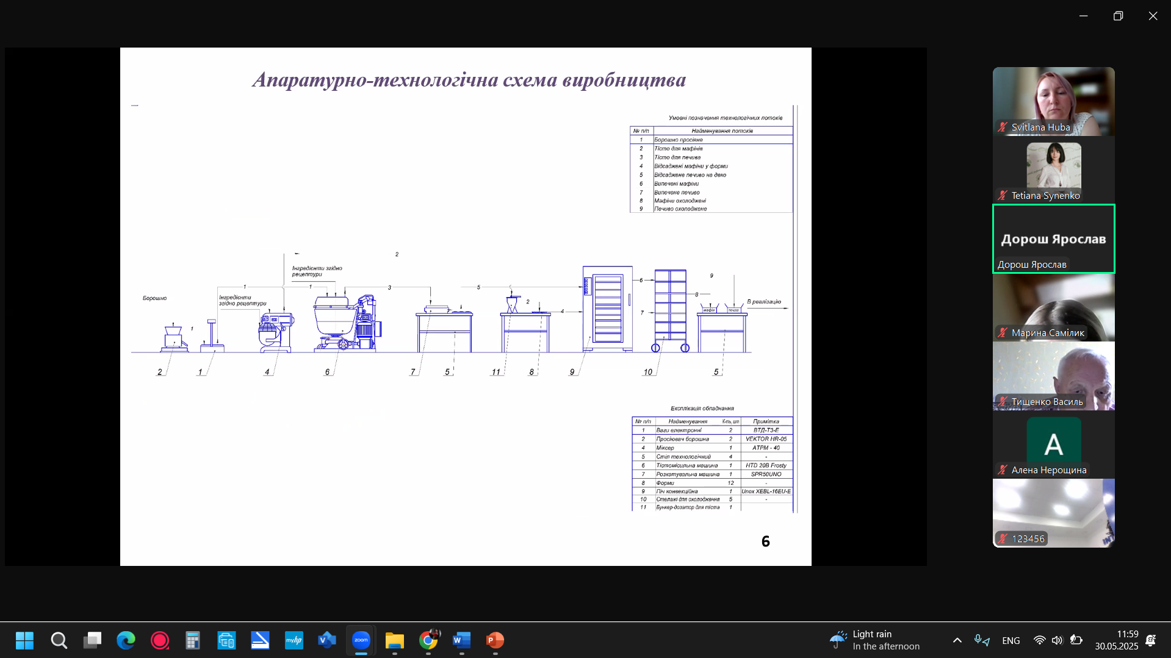Image resolution: width=1171 pixels, height=658 pixels.
Task: Open the volume tray icon
Action: click(1058, 640)
